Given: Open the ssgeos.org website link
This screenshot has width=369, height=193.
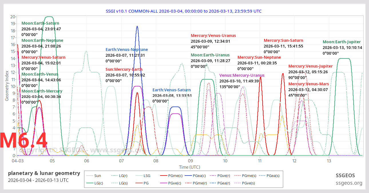Looking at the screenshot, I should point(349,182).
